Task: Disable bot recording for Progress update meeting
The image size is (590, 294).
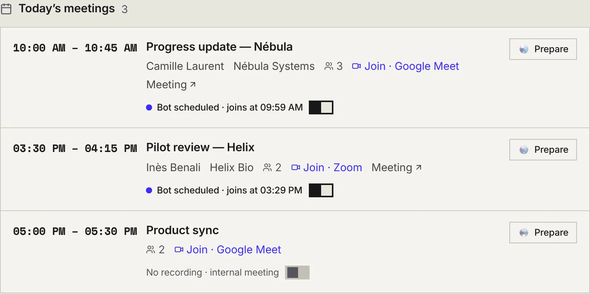Action: pos(321,107)
